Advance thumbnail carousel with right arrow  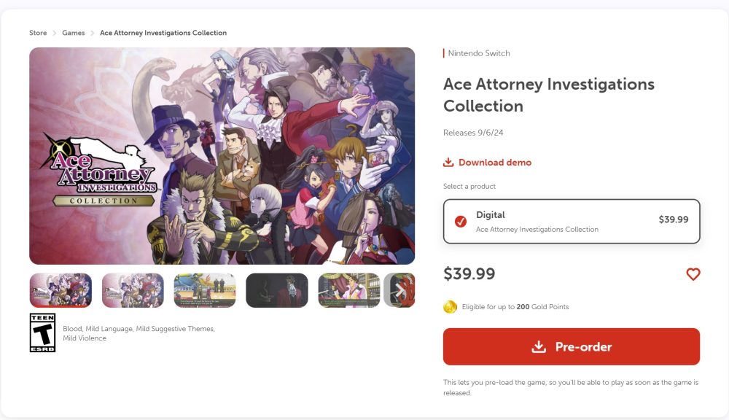coord(399,291)
